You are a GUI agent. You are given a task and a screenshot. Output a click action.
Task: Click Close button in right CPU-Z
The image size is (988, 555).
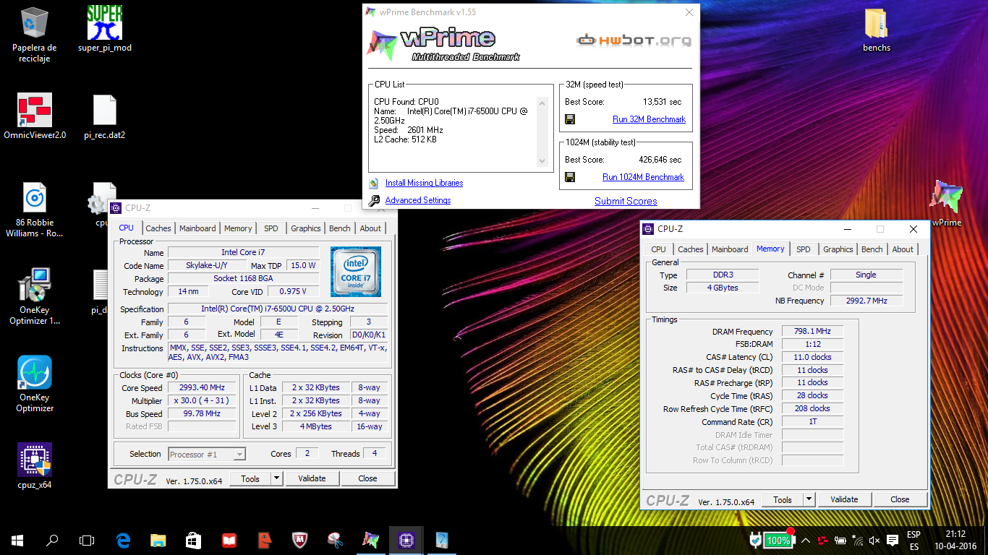click(x=900, y=499)
